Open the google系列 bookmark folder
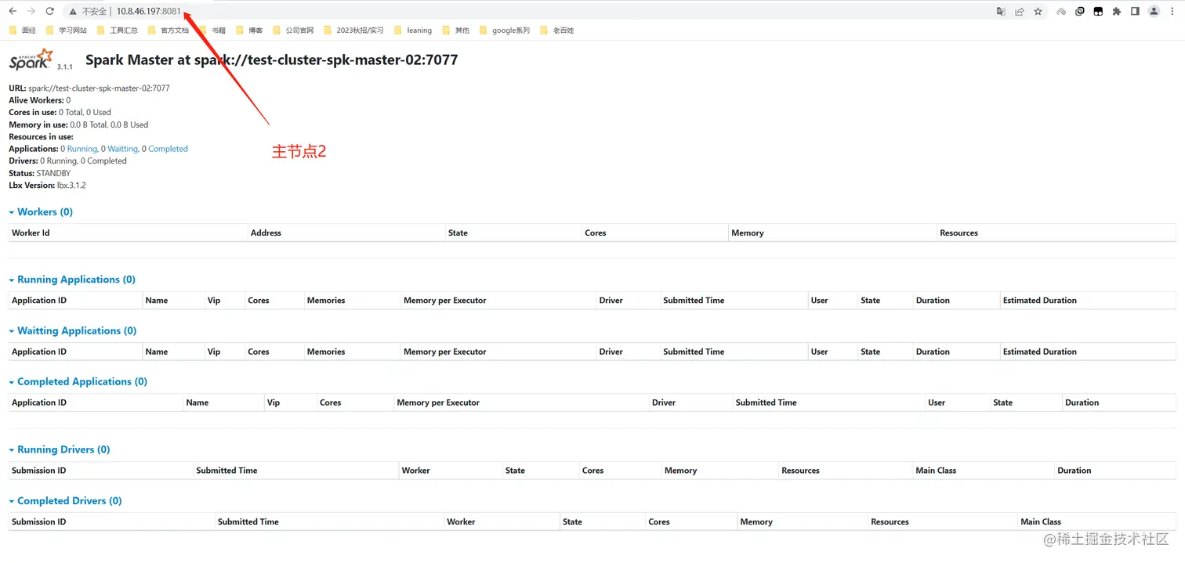 [504, 31]
